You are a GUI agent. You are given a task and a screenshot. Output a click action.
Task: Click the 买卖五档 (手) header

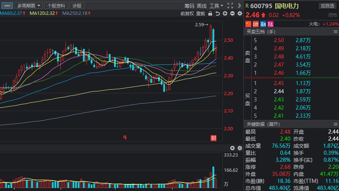261,32
